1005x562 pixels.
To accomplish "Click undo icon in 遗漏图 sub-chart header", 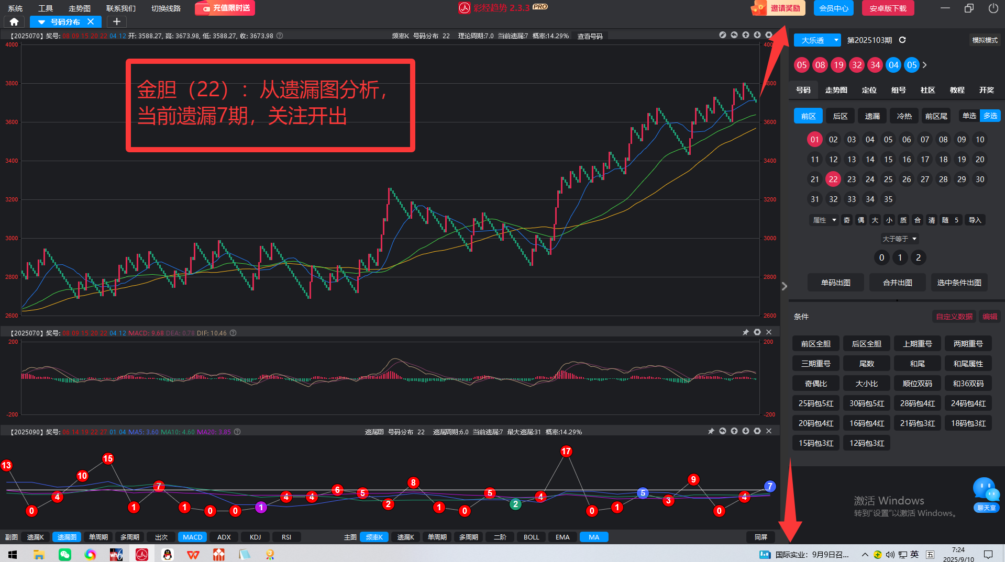I will (x=723, y=431).
